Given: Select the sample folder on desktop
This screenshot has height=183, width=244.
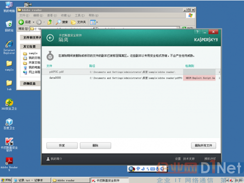Looking at the screenshot, I should (x=9, y=65).
